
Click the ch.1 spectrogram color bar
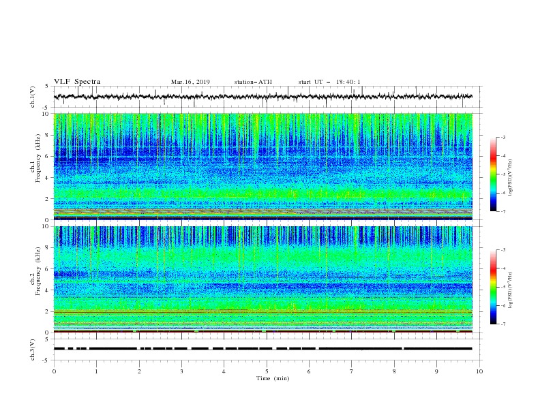[493, 174]
